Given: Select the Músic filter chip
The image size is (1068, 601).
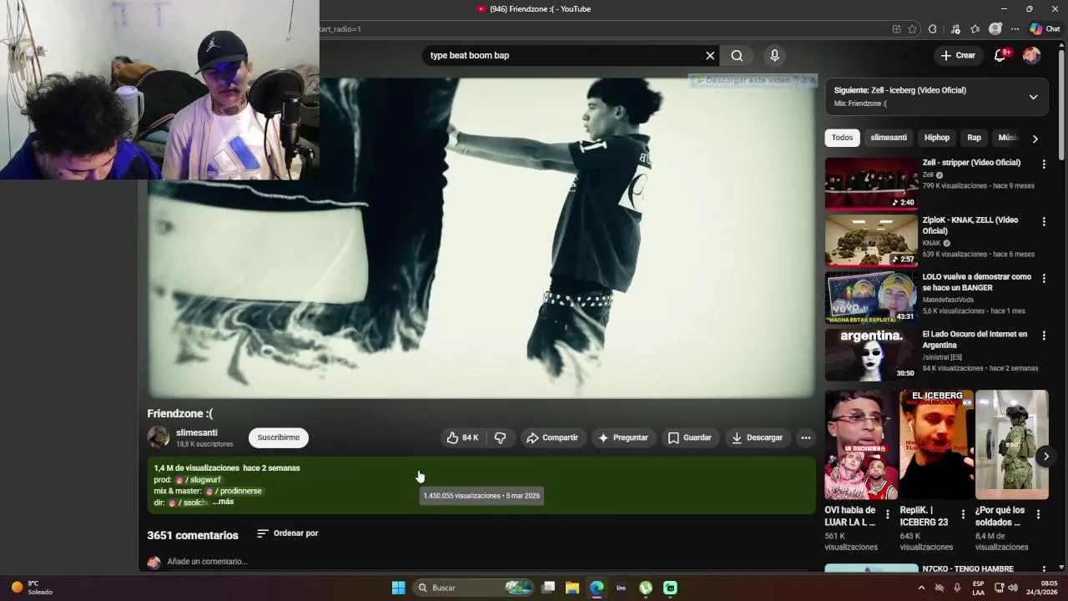Looking at the screenshot, I should (1007, 138).
